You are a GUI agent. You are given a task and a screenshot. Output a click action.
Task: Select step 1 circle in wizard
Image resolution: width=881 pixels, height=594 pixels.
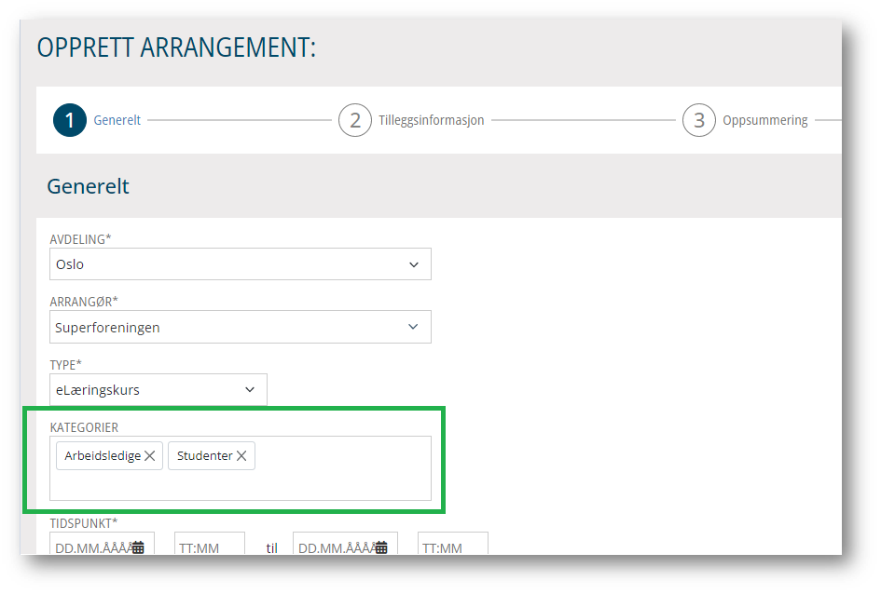(x=70, y=120)
